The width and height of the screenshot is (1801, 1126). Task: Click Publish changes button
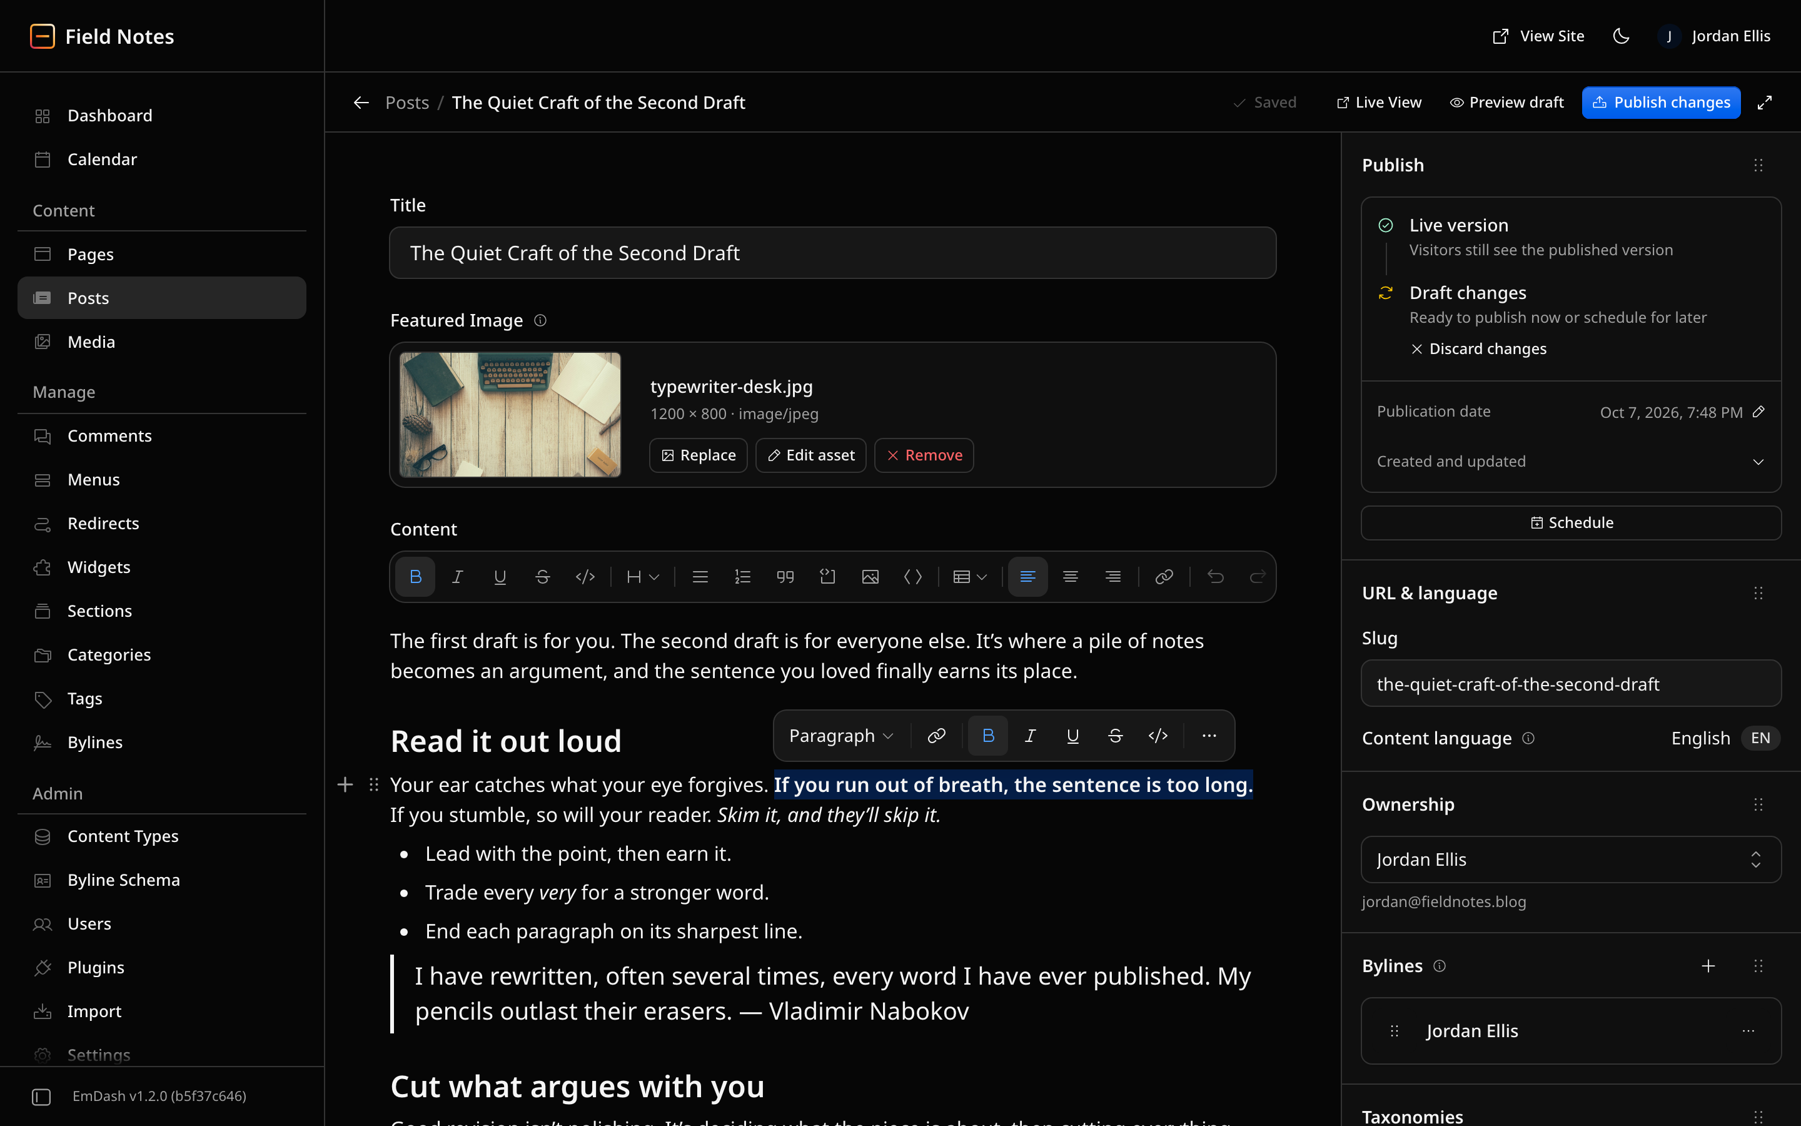click(1661, 103)
